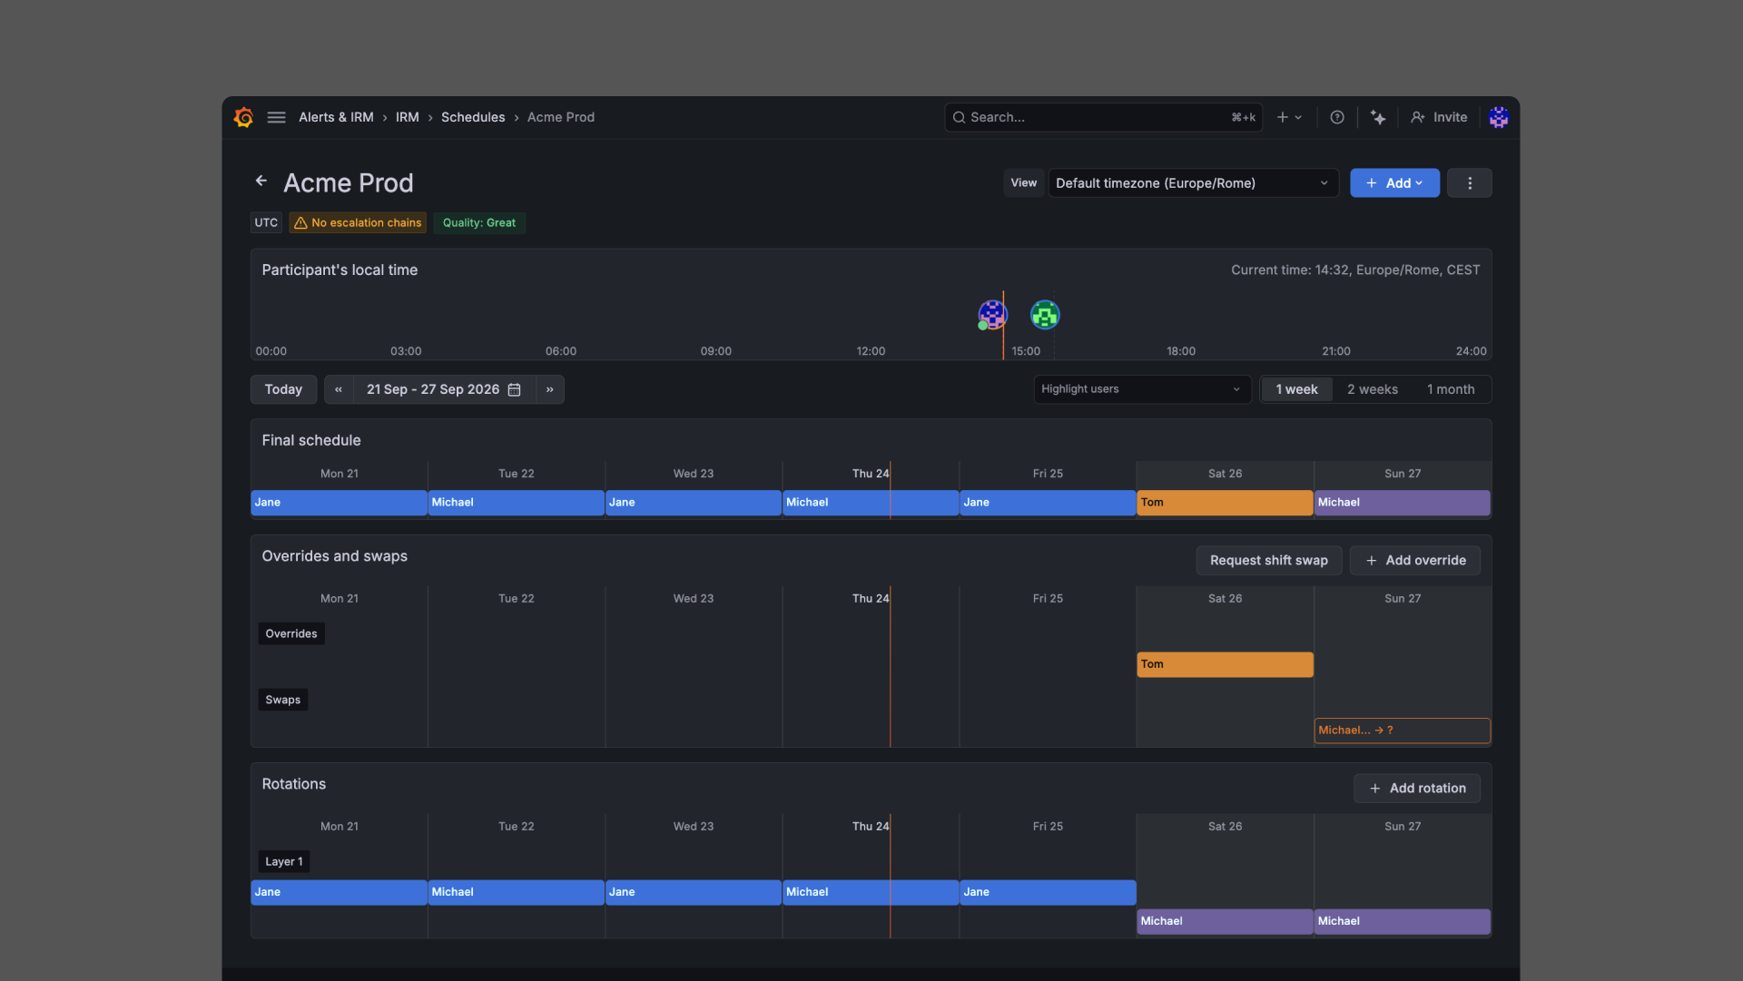The width and height of the screenshot is (1743, 981).
Task: Go to Schedules breadcrumb
Action: coord(473,117)
